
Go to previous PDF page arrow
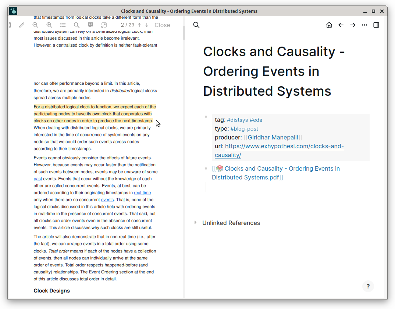tap(139, 25)
